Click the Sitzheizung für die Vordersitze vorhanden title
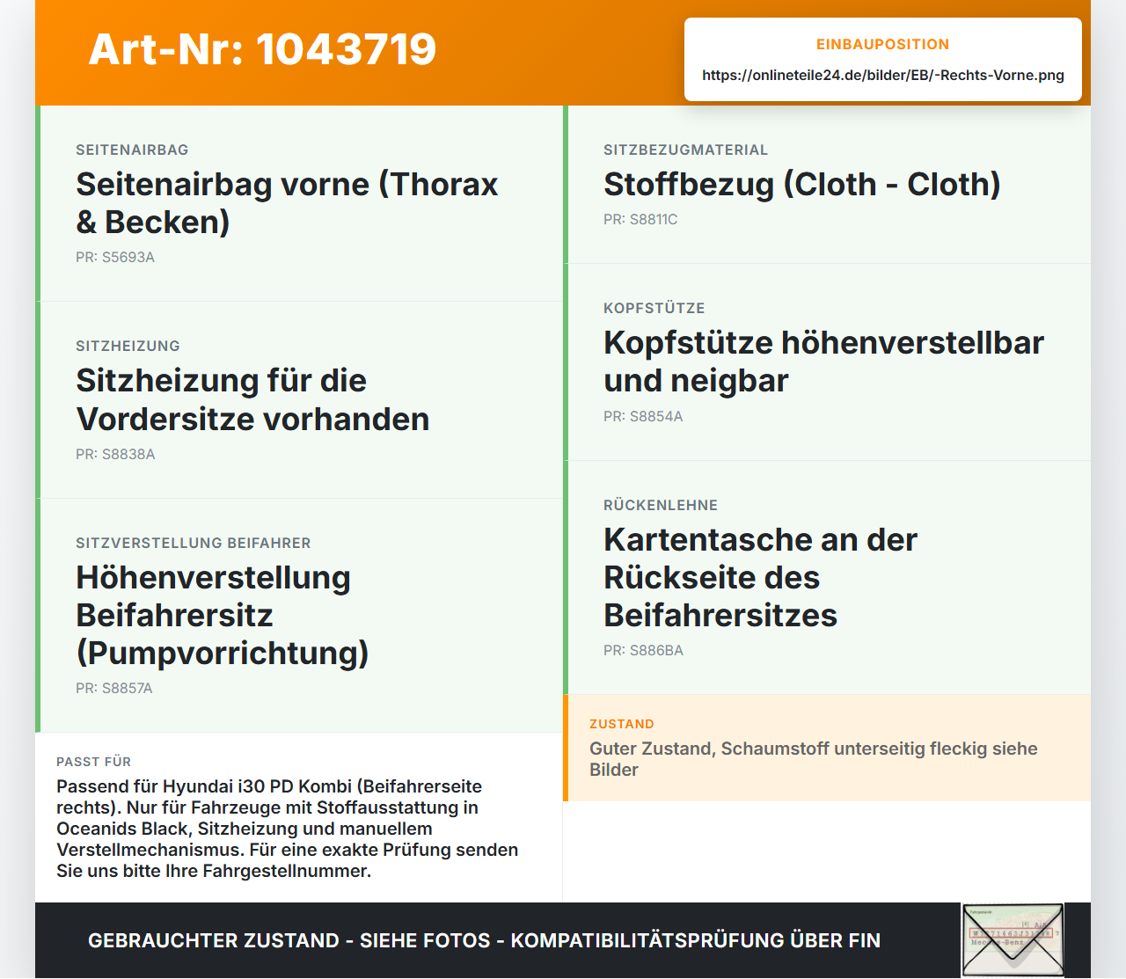The width and height of the screenshot is (1126, 979). click(x=252, y=400)
